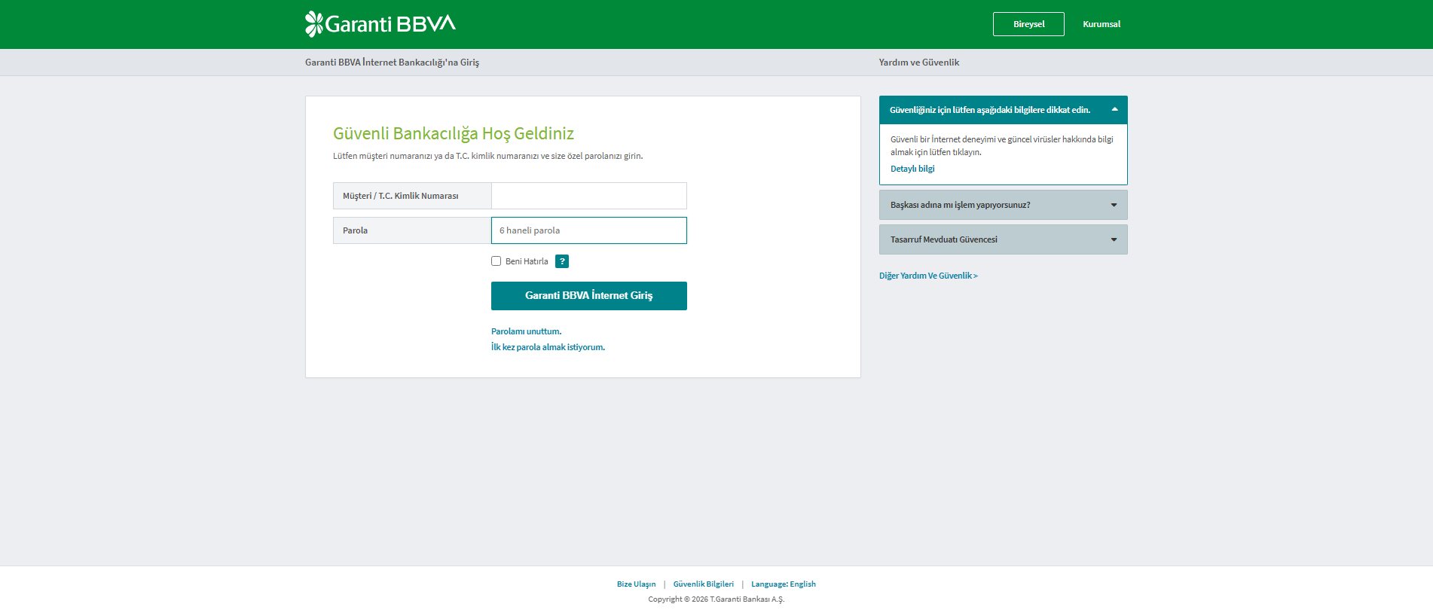The height and width of the screenshot is (616, 1433).
Task: Tick the Beni Hatırla checkbox
Action: 496,261
